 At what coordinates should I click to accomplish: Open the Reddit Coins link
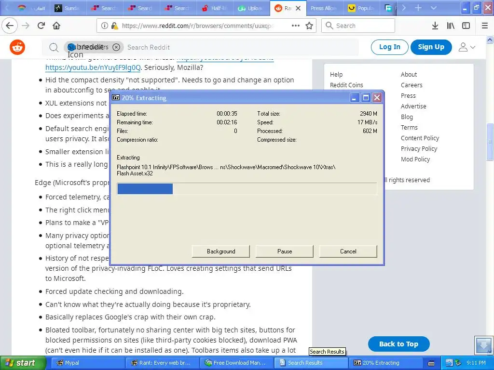[346, 85]
